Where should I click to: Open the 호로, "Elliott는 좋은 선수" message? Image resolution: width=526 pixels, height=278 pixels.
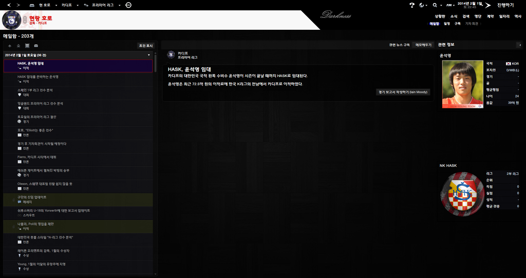pyautogui.click(x=78, y=133)
